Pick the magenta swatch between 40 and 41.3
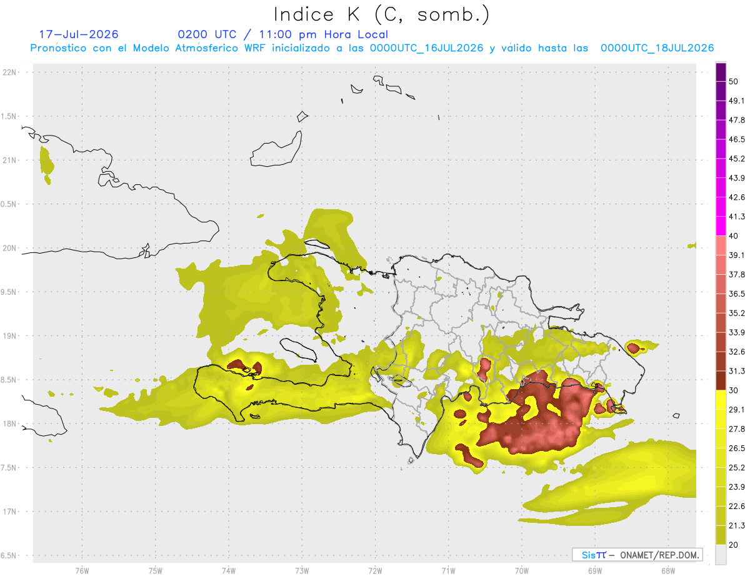 (x=721, y=226)
